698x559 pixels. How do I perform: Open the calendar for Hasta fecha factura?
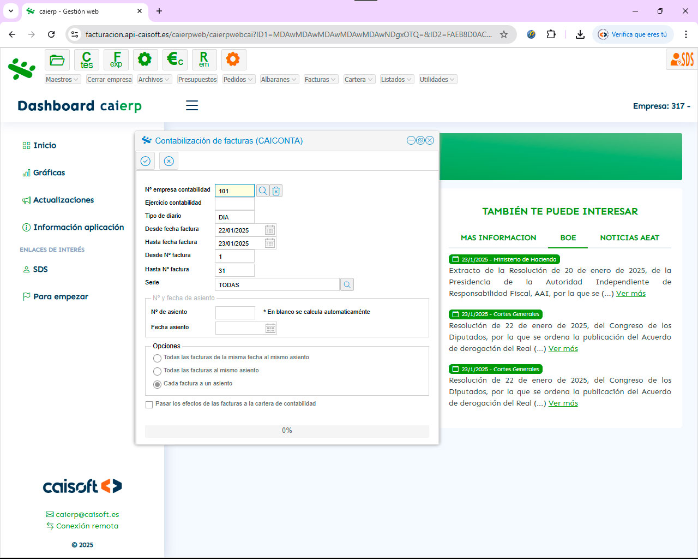pos(270,243)
